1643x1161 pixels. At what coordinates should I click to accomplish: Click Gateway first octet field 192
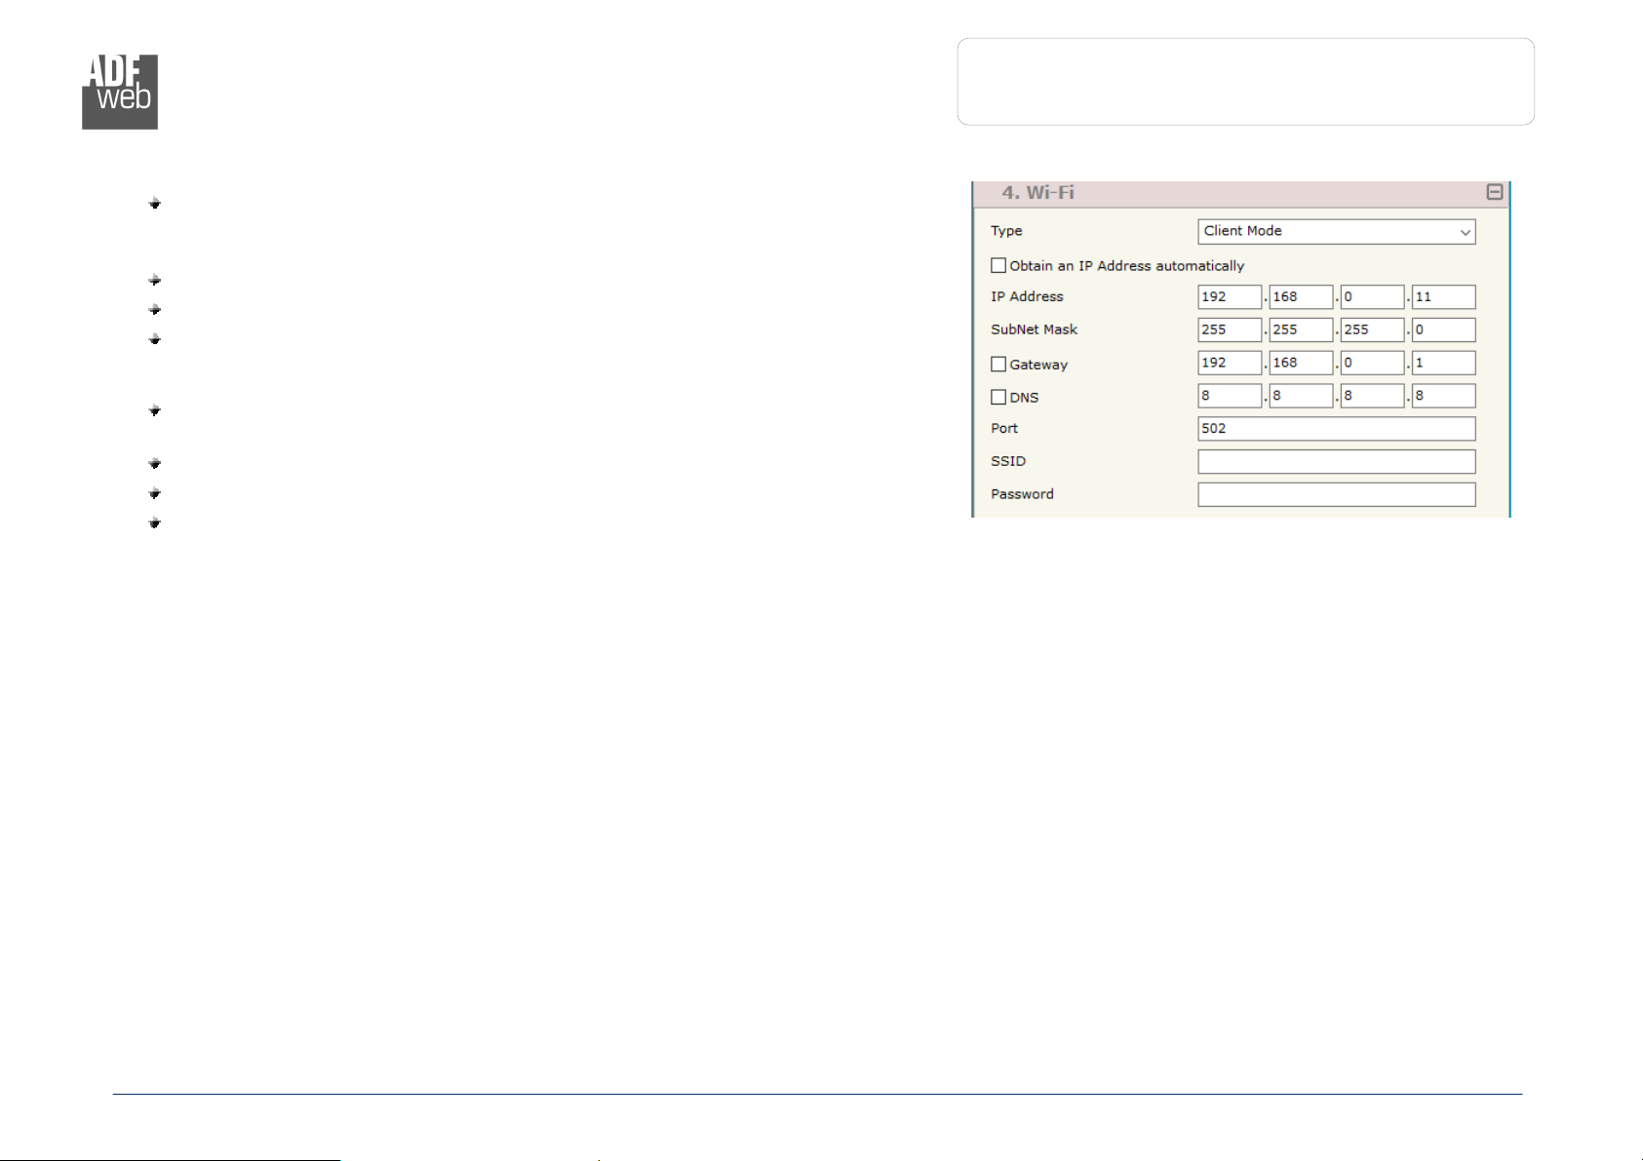(x=1230, y=363)
